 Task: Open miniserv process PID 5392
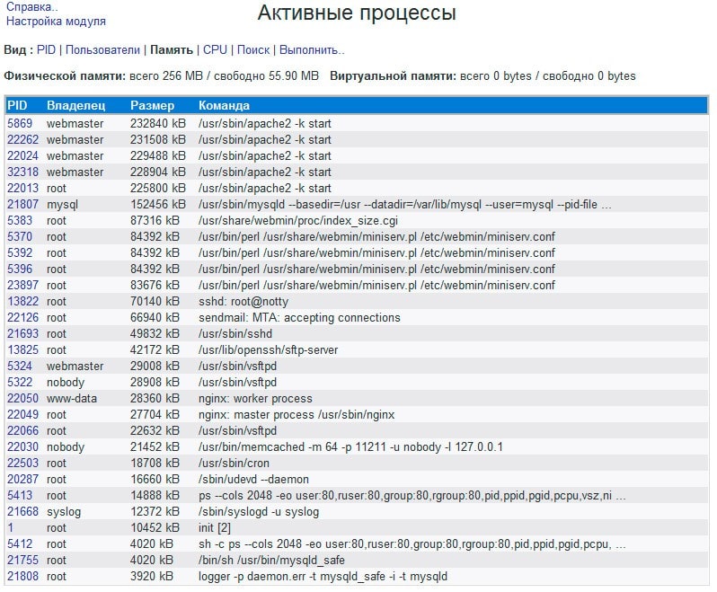(20, 252)
